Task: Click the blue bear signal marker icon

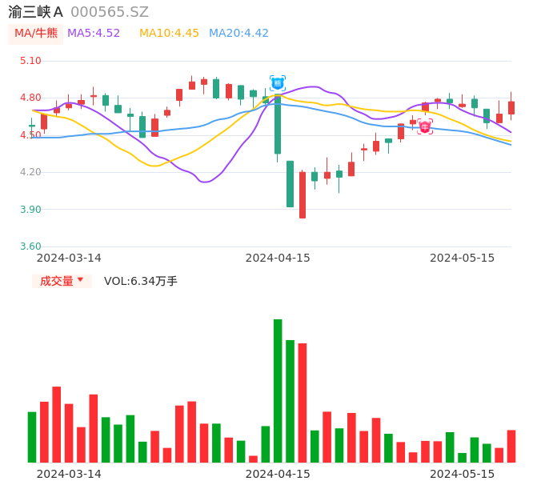Action: click(x=278, y=82)
